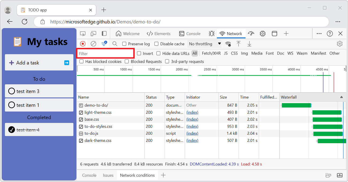
Task: Select the inspect element tool
Action: [83, 33]
